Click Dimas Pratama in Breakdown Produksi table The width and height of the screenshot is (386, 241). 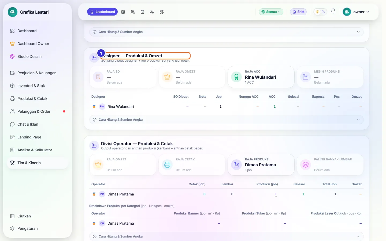[121, 223]
